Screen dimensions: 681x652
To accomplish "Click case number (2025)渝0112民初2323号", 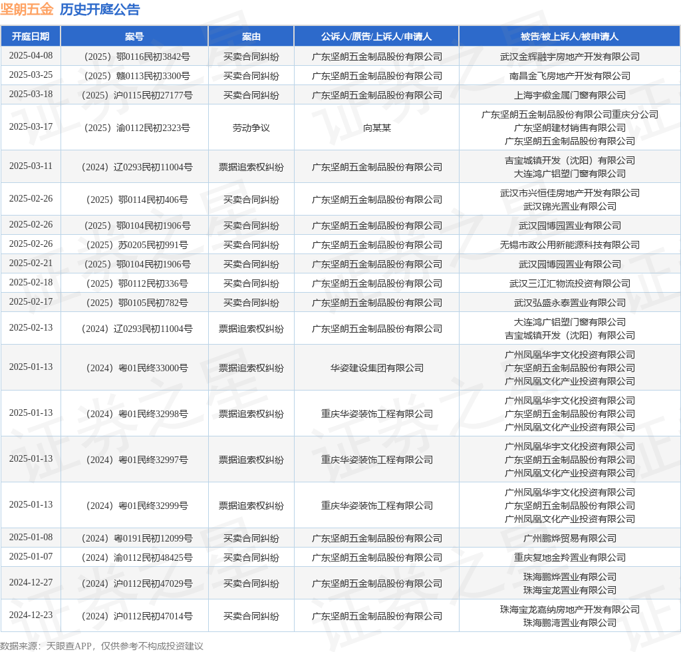I will coord(137,128).
